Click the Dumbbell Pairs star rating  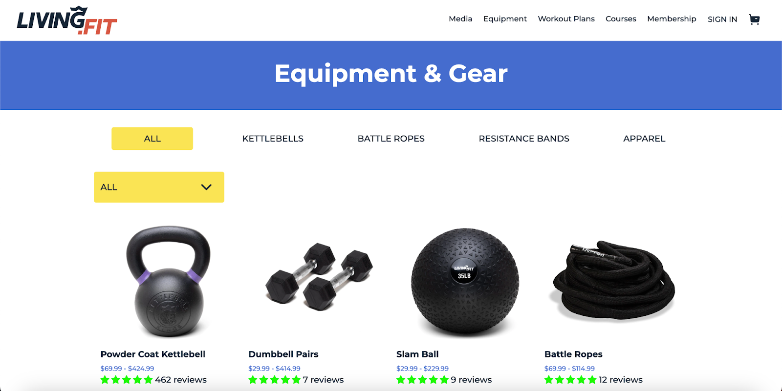(275, 380)
